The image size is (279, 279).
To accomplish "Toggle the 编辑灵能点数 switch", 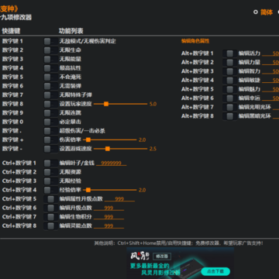I will coord(50,226).
